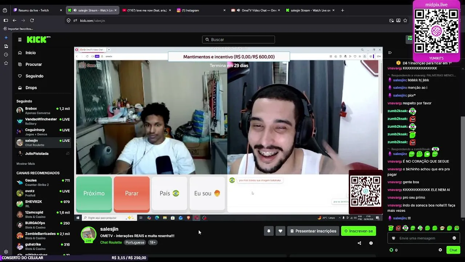Open chat settings gear
This screenshot has height=262, width=465.
[x=440, y=250]
